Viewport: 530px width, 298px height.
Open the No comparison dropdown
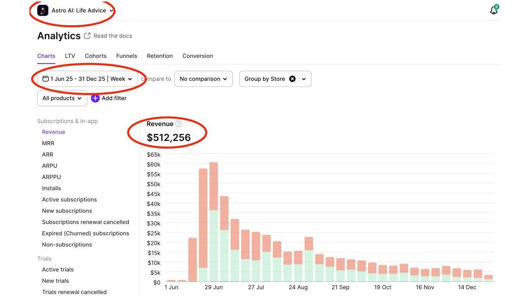tap(204, 79)
